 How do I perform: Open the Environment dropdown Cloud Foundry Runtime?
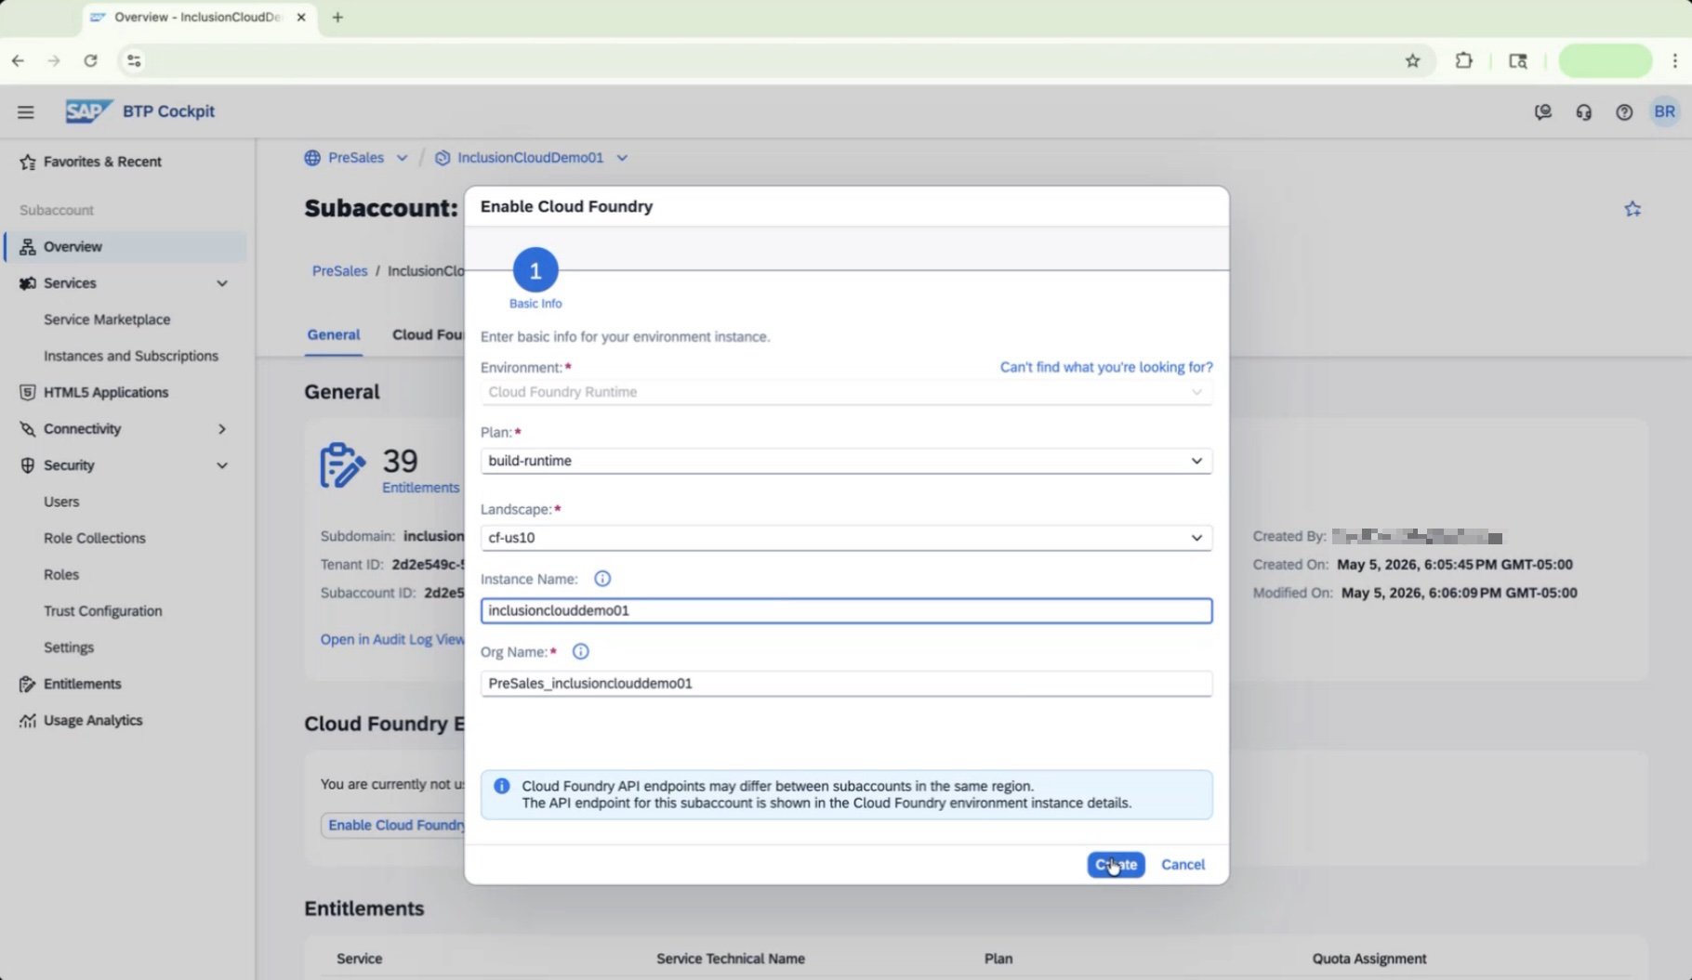click(x=846, y=392)
